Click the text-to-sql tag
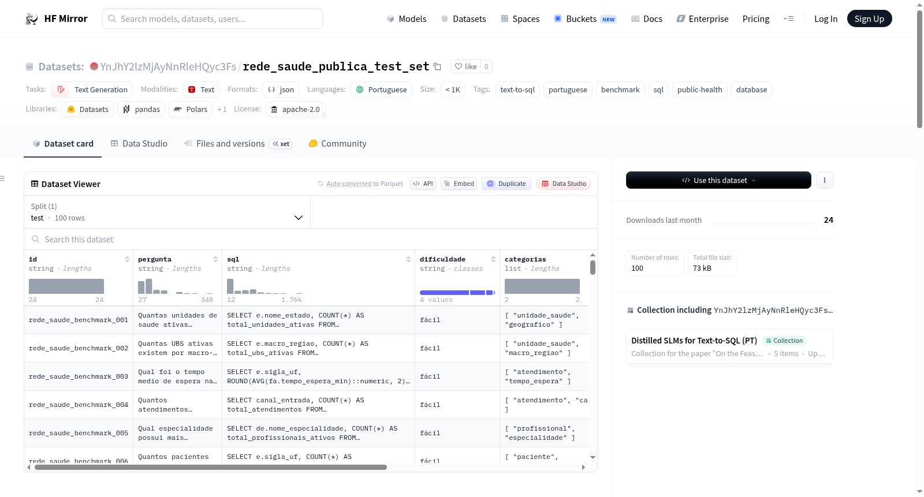 pyautogui.click(x=517, y=90)
